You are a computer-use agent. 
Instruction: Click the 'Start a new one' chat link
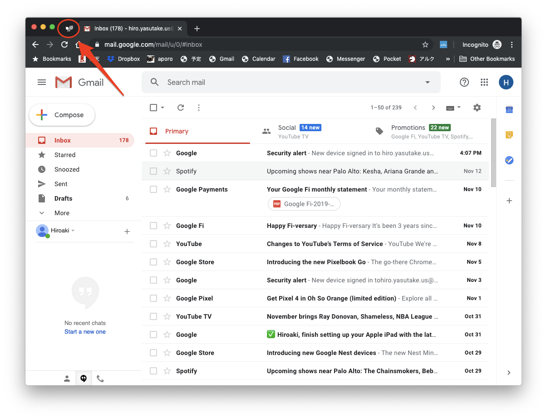pyautogui.click(x=85, y=332)
